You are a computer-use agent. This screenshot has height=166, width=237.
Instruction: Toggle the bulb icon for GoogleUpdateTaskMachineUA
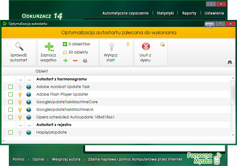20,110
